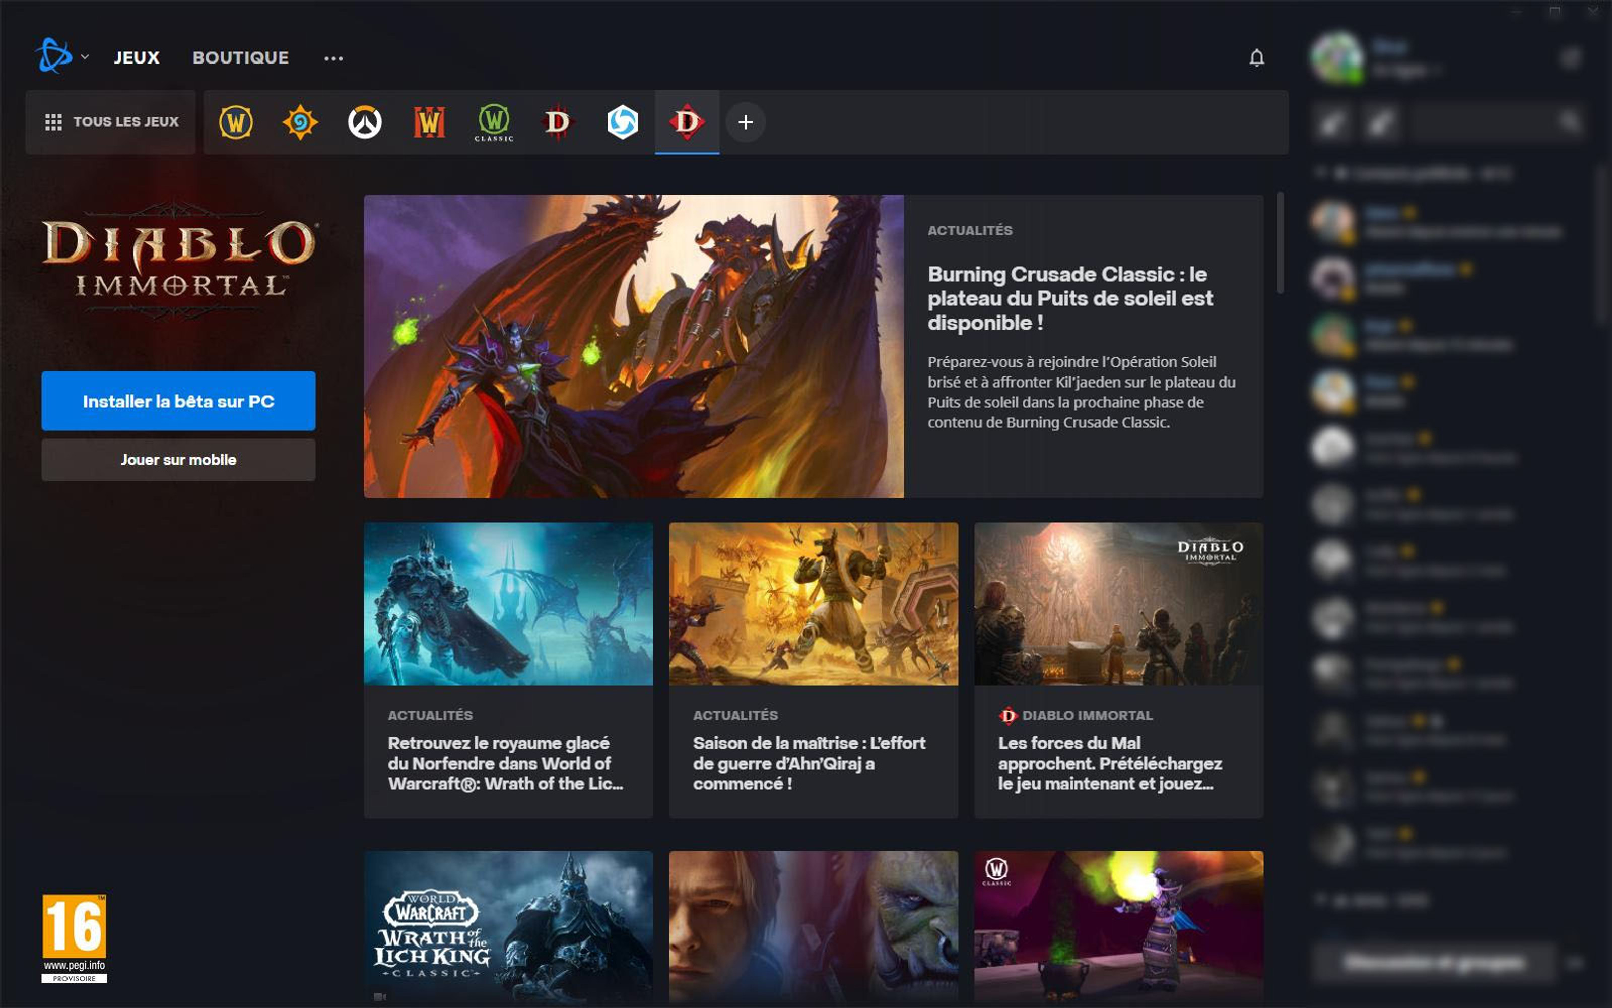The height and width of the screenshot is (1008, 1612).
Task: Read Saison de la maîtrise article
Action: pos(810,764)
